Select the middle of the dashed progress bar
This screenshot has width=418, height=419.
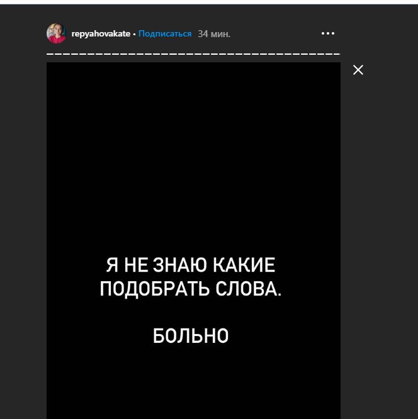click(193, 54)
